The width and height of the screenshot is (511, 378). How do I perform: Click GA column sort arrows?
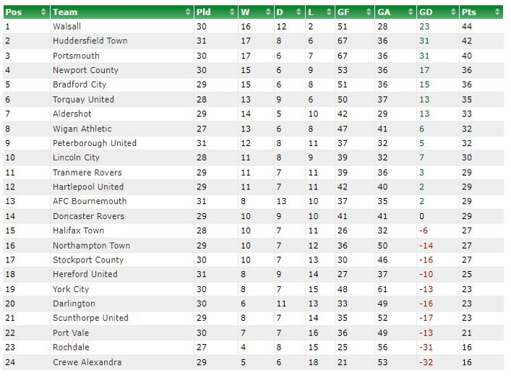[411, 12]
